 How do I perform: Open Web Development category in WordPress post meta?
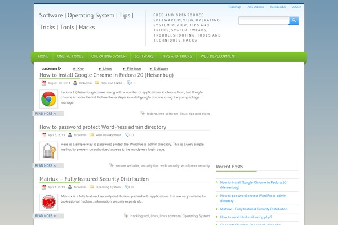108,135
